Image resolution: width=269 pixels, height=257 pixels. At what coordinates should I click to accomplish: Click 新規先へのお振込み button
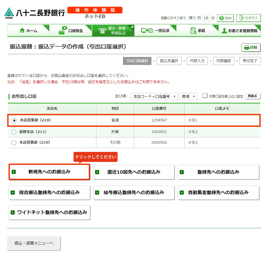coord(49,172)
